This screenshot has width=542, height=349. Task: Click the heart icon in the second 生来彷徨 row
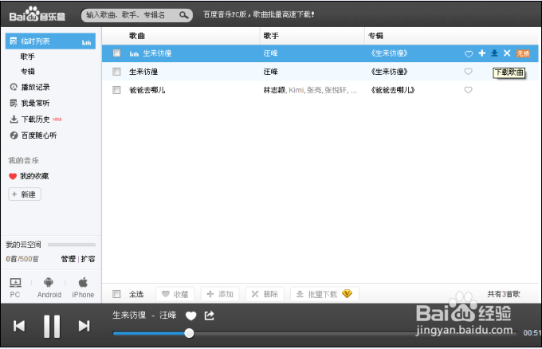[468, 72]
